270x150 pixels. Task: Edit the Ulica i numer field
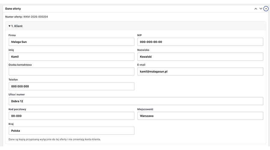[136, 101]
